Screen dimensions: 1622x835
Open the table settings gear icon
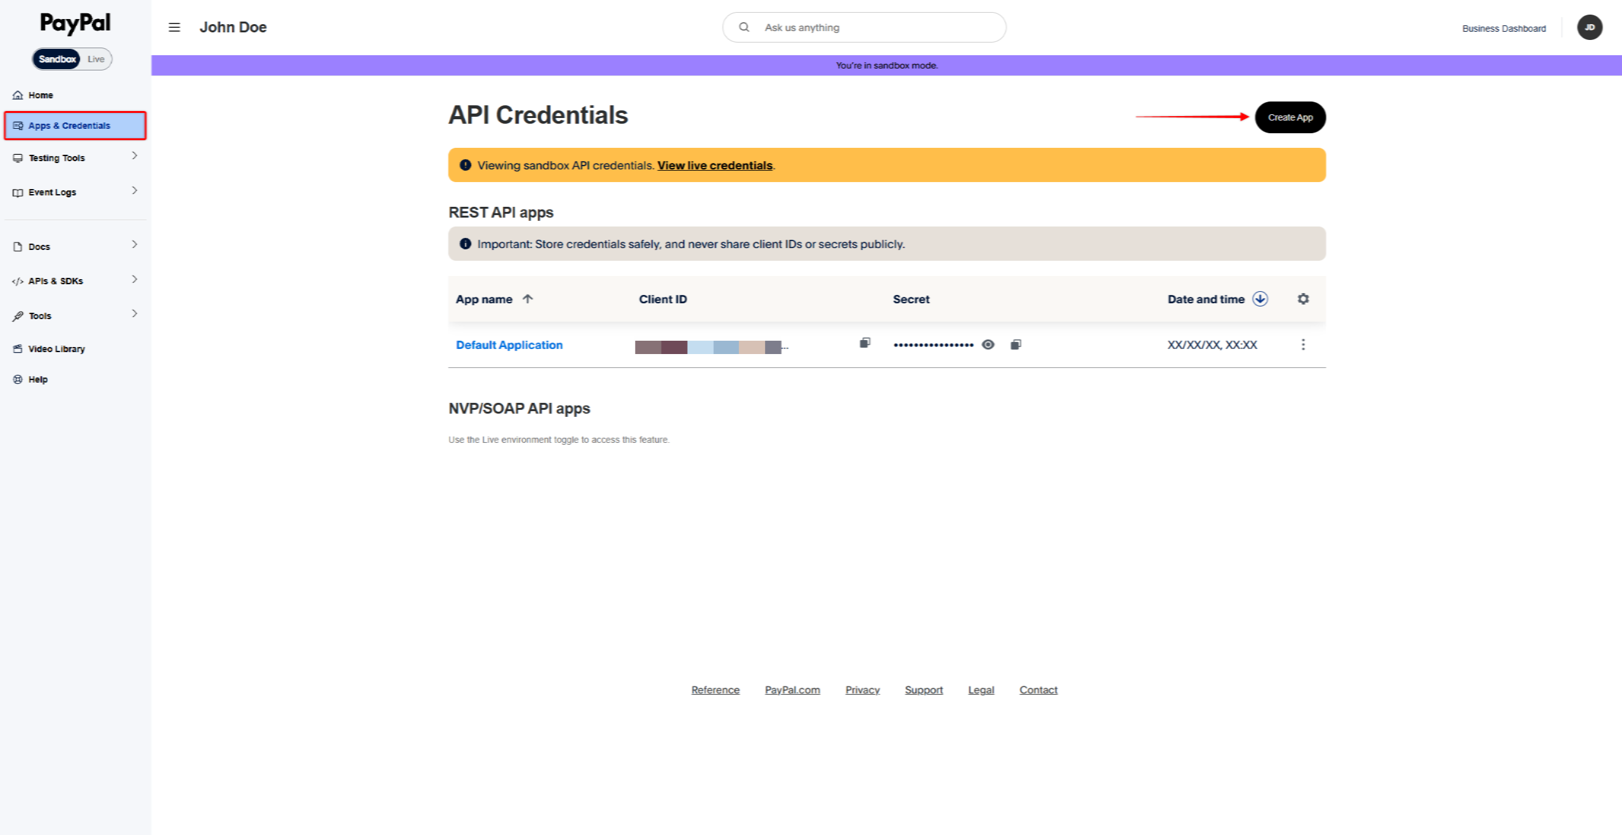click(1303, 299)
